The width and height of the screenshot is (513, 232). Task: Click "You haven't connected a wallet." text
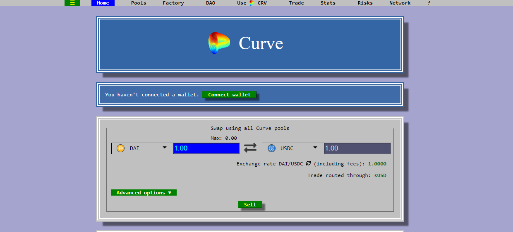[x=152, y=95]
